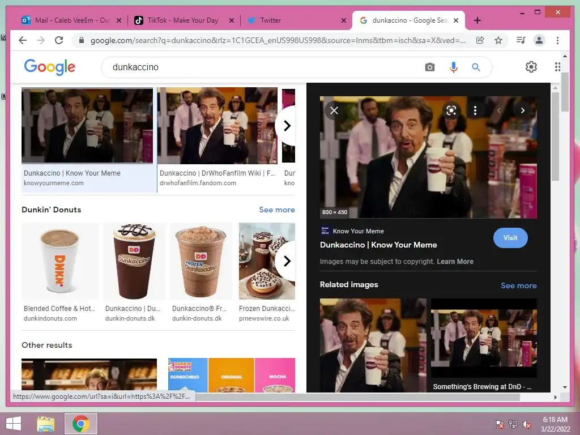The image size is (580, 435).
Task: Close the TikTok tab
Action: tap(232, 20)
